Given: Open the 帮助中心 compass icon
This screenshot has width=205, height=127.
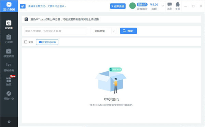Looking at the screenshot, I should coord(9,94).
